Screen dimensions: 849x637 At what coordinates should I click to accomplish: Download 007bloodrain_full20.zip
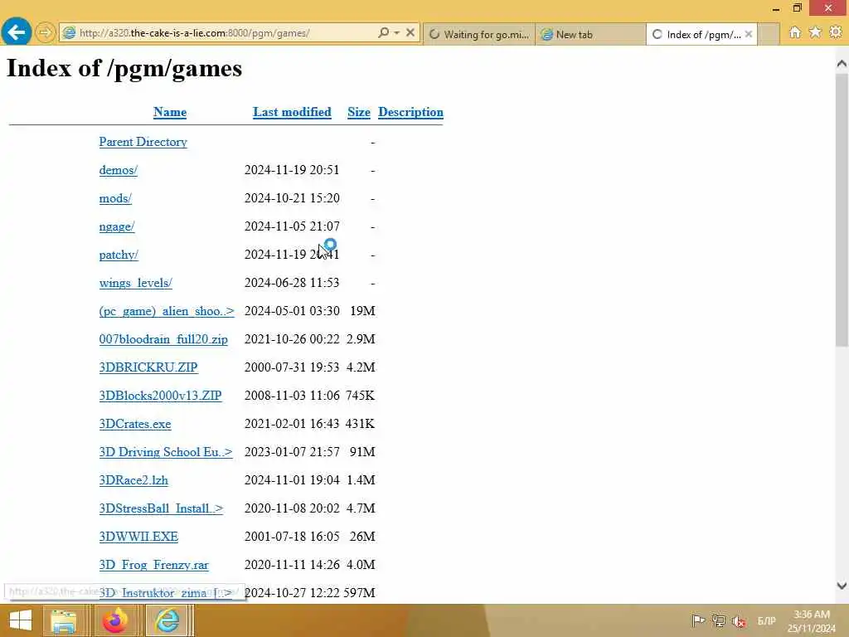pyautogui.click(x=163, y=339)
